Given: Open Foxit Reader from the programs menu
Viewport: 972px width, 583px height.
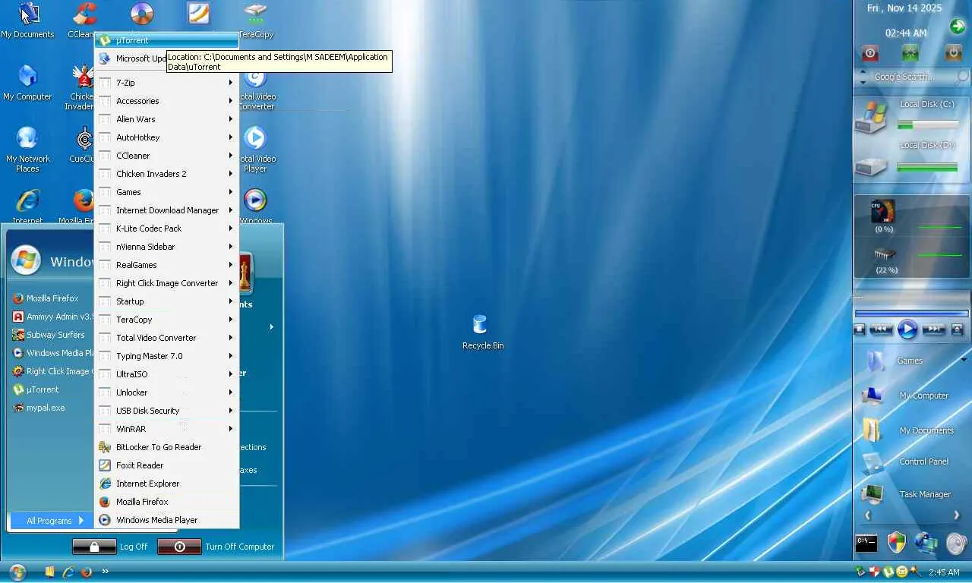Looking at the screenshot, I should 166,465.
